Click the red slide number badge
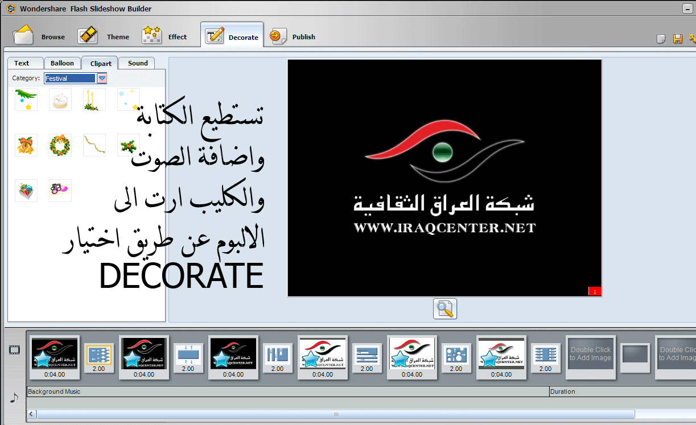This screenshot has height=425, width=696. pos(595,291)
